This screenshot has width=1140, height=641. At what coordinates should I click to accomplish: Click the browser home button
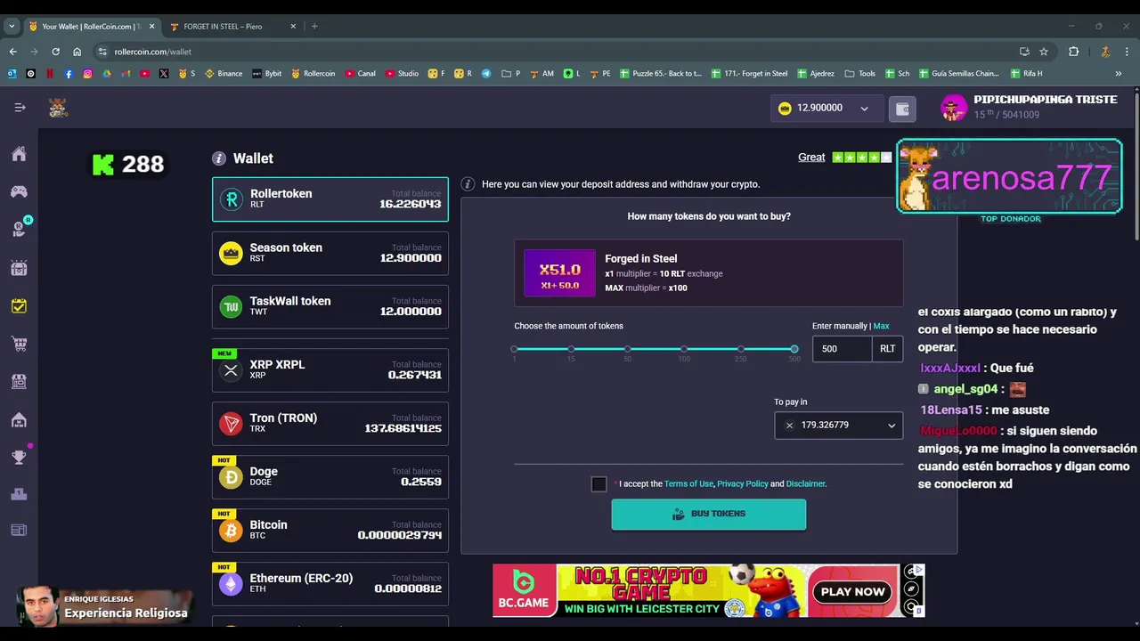tap(77, 52)
